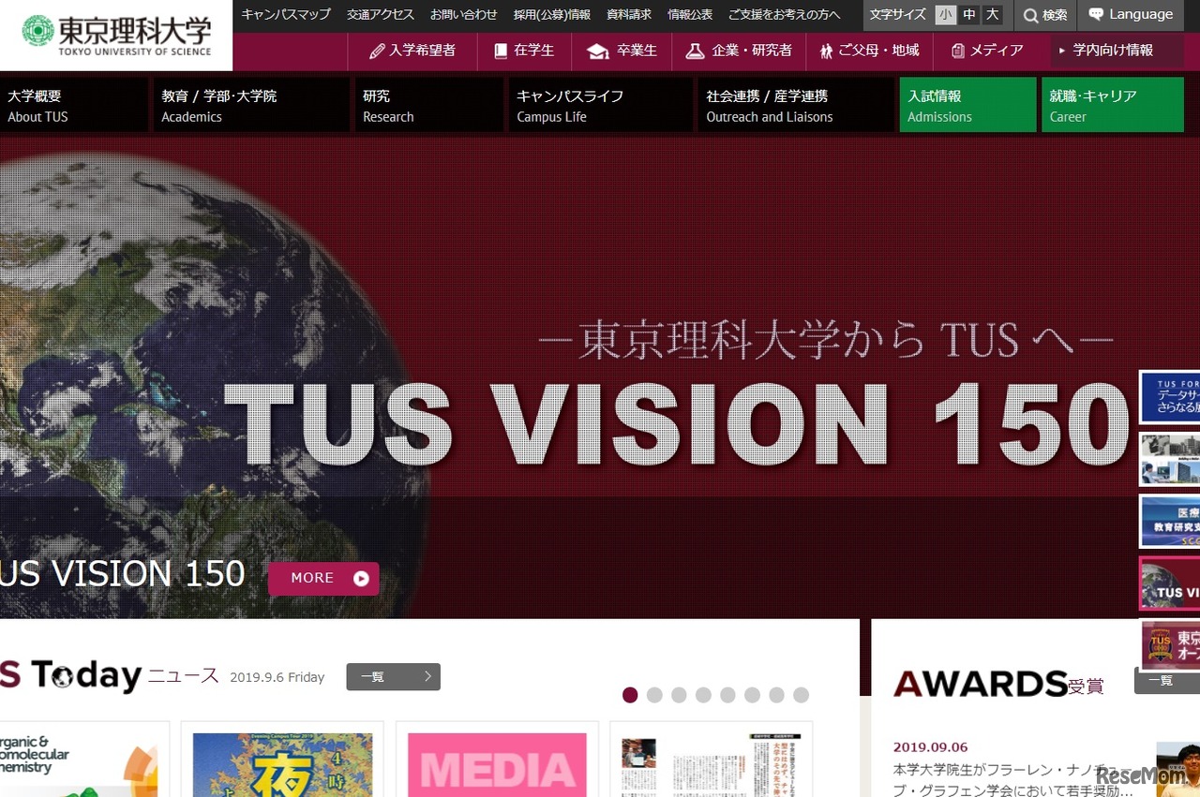Click the ご父母・地域 people icon
The width and height of the screenshot is (1200, 797).
825,51
